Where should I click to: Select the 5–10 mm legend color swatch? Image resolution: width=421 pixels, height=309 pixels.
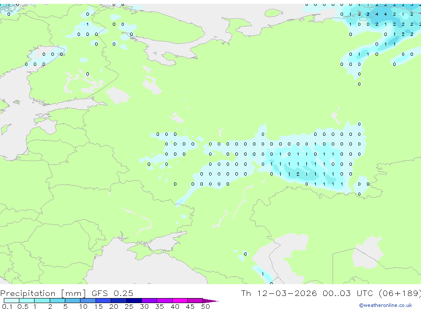(73, 301)
